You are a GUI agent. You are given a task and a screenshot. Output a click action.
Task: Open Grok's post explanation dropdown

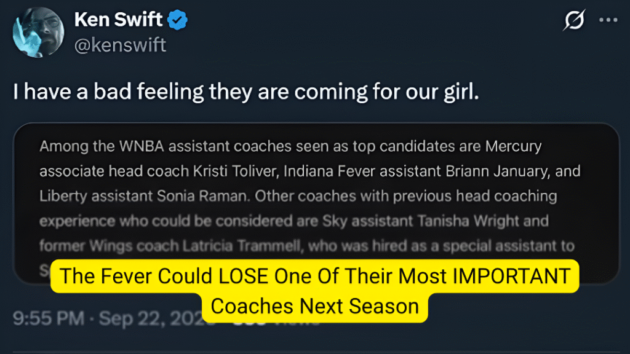573,20
